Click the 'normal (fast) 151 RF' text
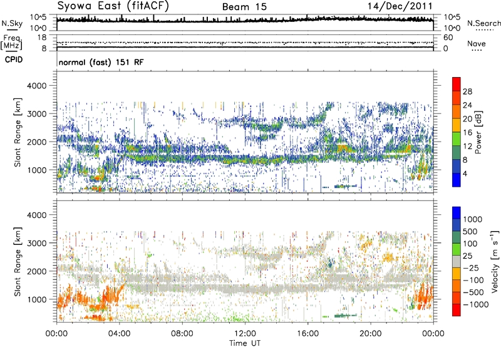The image size is (501, 347). tap(101, 62)
